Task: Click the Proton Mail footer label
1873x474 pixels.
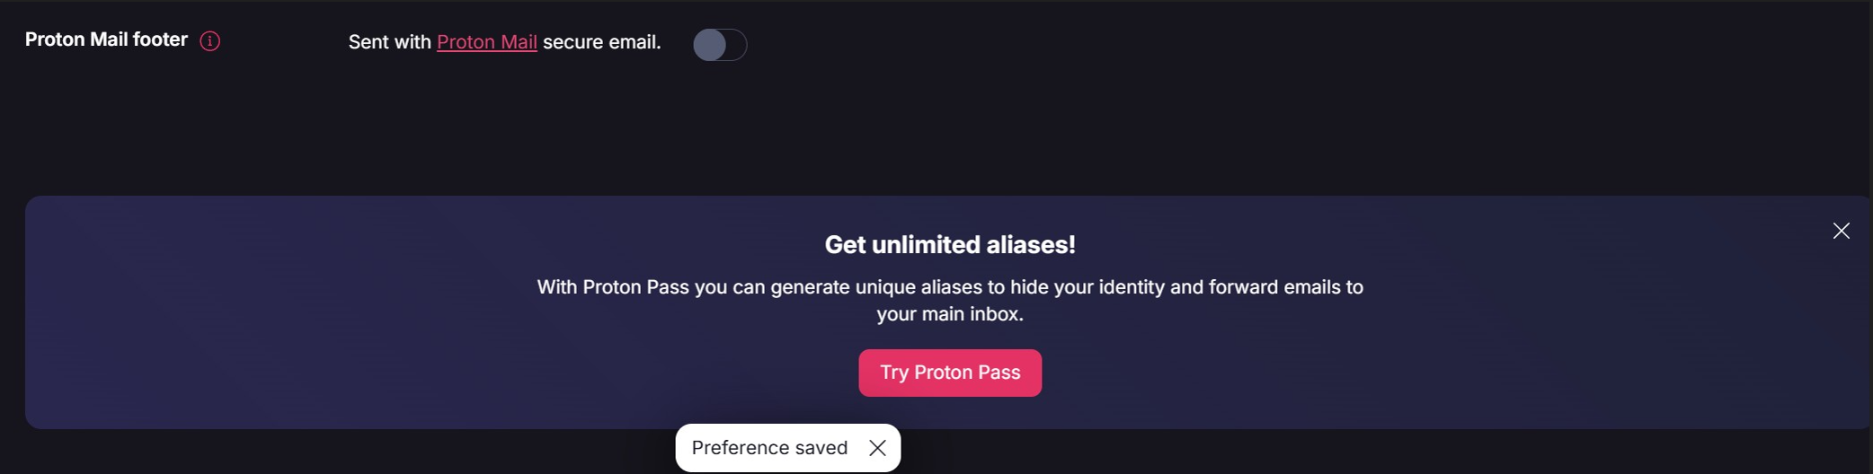Action: [x=106, y=39]
